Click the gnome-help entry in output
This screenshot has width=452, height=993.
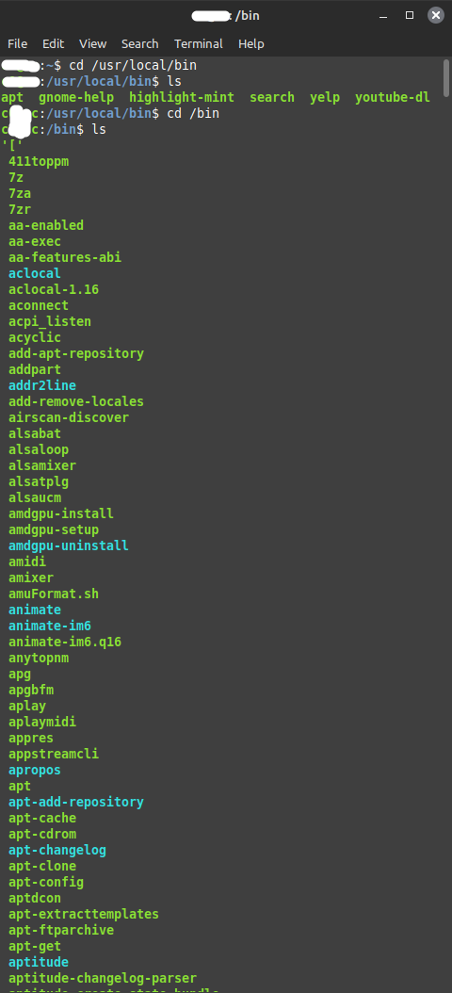(76, 98)
